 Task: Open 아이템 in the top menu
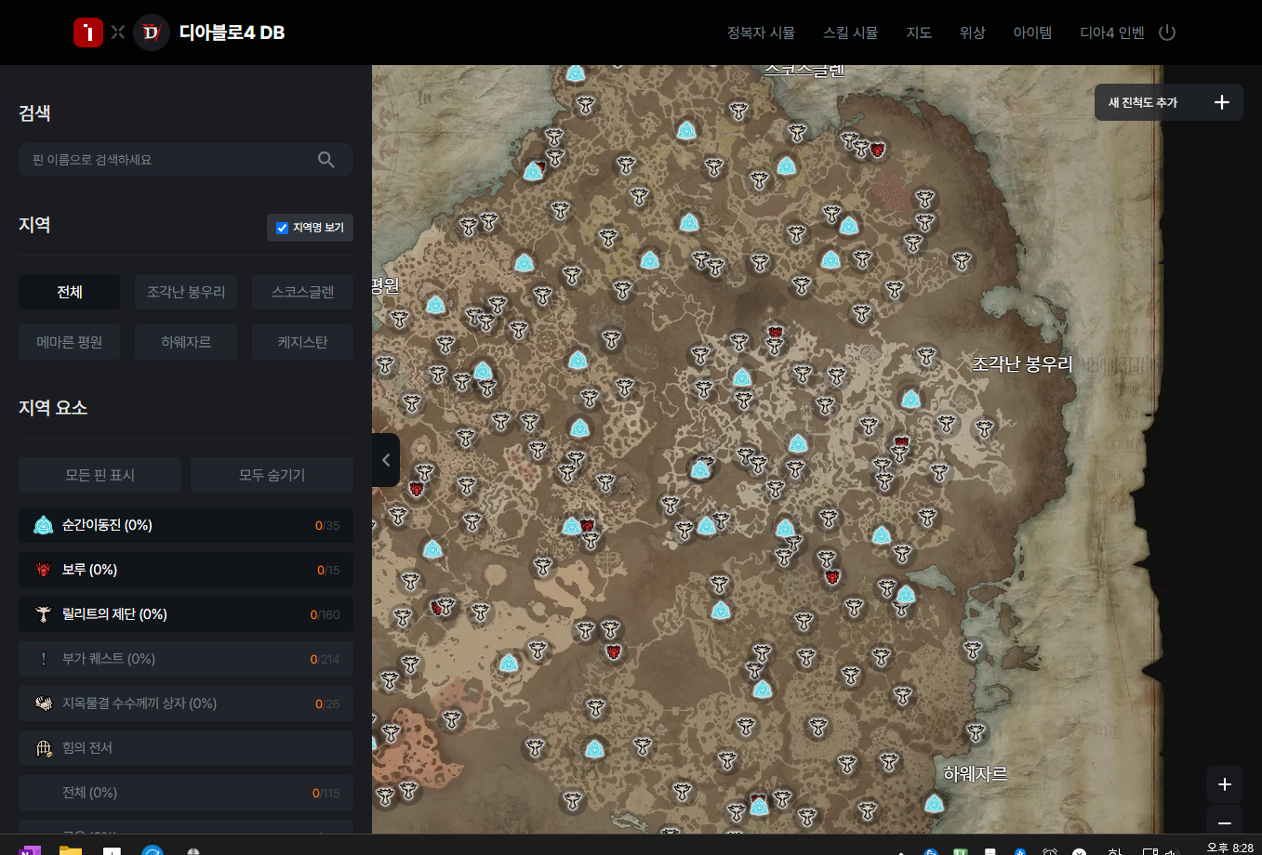coord(1032,33)
